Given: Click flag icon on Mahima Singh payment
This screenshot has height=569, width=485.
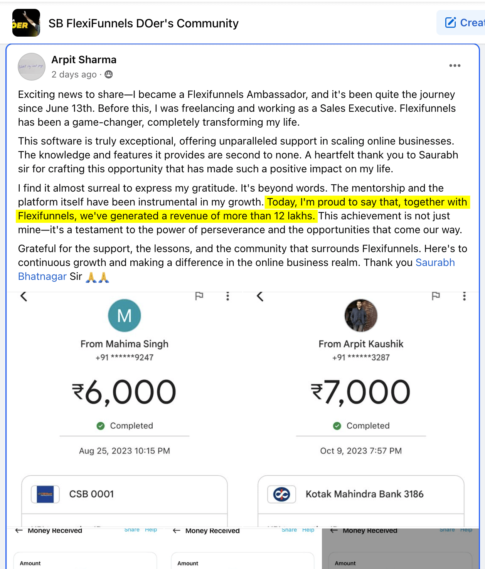Looking at the screenshot, I should (x=199, y=296).
